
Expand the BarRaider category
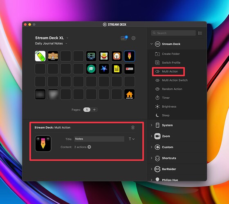tap(151, 169)
